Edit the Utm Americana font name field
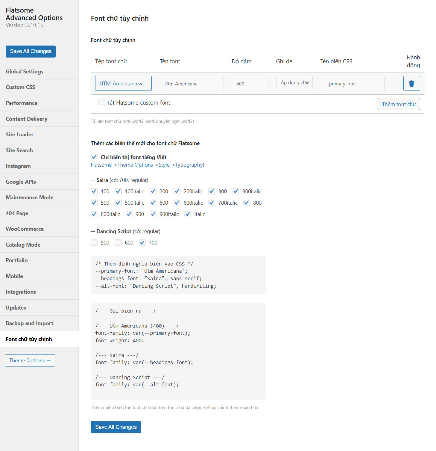 point(192,83)
